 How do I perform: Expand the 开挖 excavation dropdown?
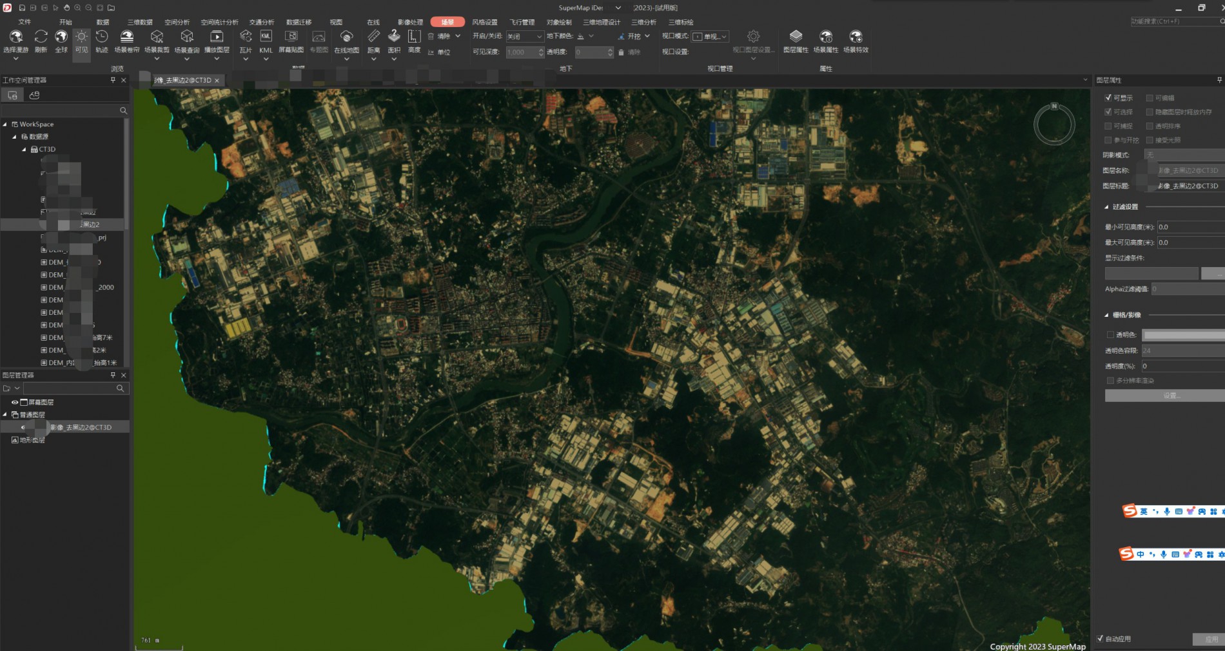(x=647, y=36)
